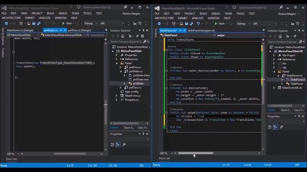Image resolution: width=307 pixels, height=172 pixels.
Task: Open BUILD menu in left window
Action: pyautogui.click(x=50, y=13)
